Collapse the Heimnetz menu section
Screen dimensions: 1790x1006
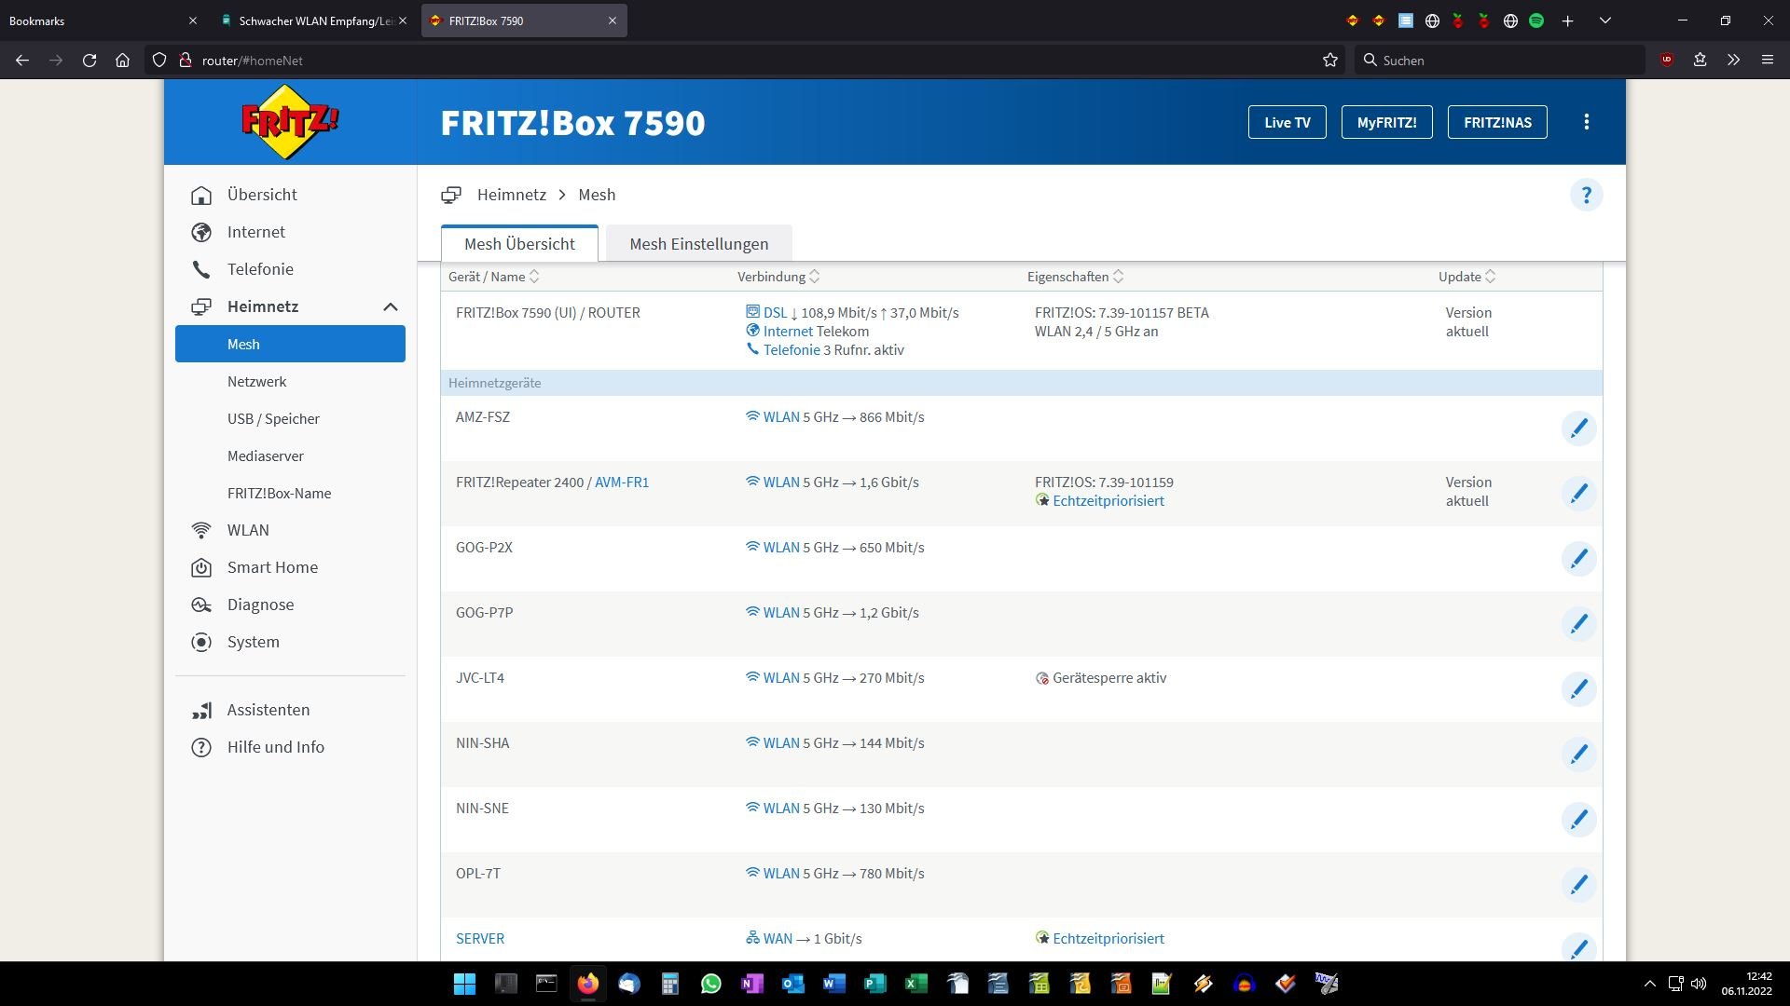coord(390,306)
